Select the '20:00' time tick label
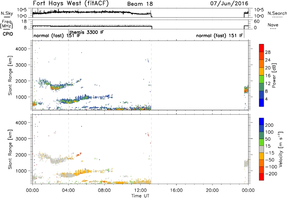 (212, 190)
